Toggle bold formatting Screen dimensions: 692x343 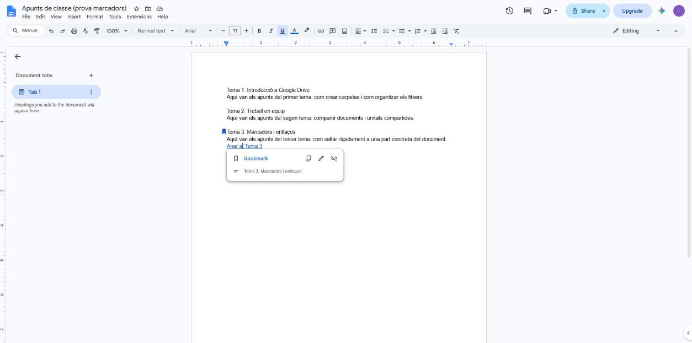click(259, 31)
